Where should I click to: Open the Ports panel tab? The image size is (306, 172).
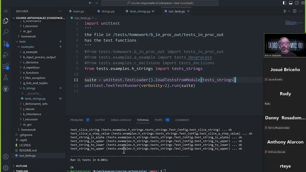coord(158,120)
